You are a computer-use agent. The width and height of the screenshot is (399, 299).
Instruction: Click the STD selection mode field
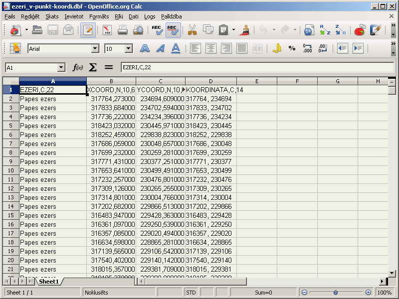pos(191,293)
